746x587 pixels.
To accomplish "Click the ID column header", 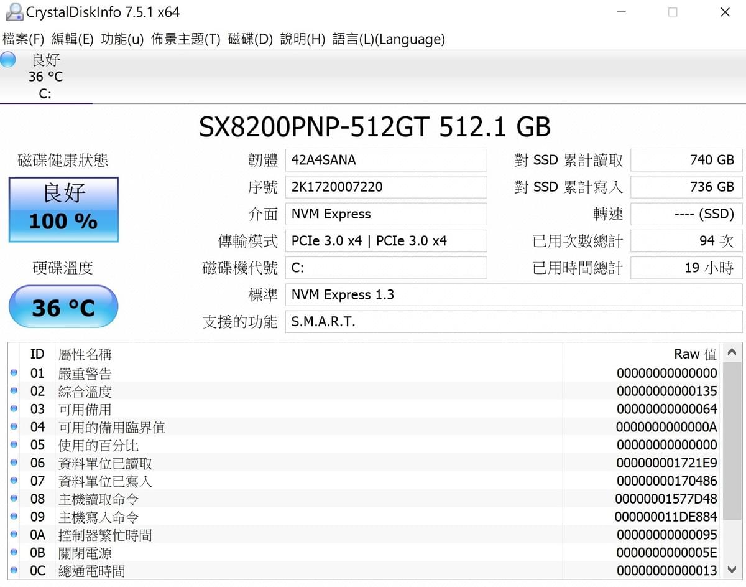I will (37, 354).
